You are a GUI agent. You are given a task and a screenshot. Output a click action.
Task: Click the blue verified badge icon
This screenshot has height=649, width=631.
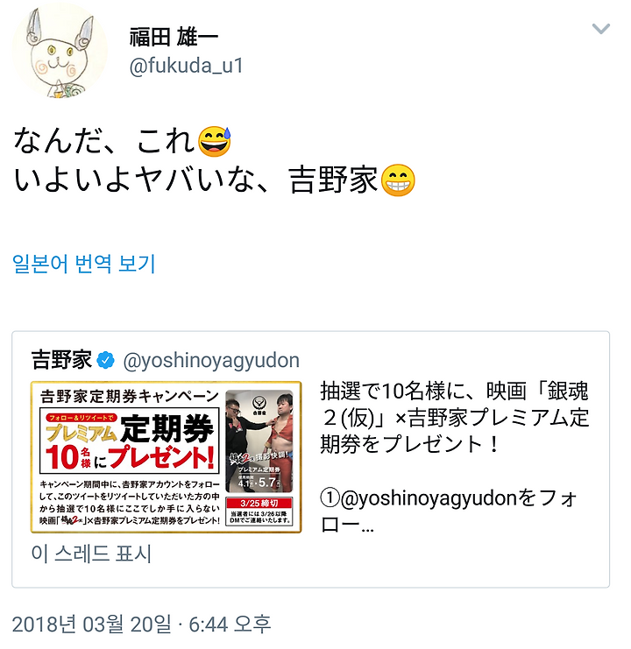pyautogui.click(x=105, y=360)
